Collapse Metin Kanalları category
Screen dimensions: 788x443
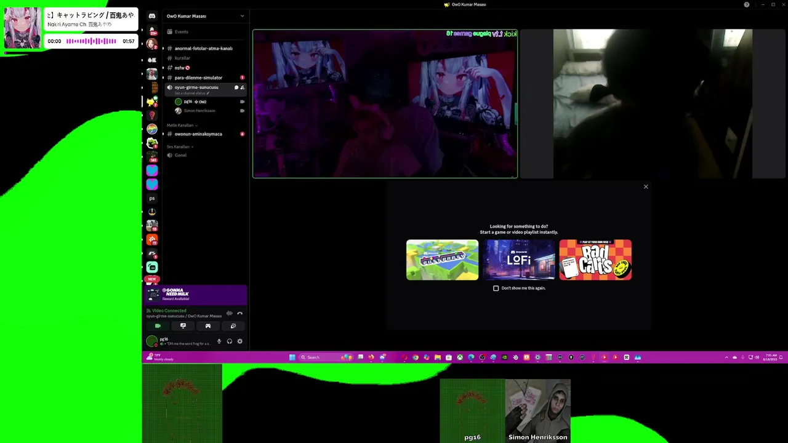click(x=182, y=126)
